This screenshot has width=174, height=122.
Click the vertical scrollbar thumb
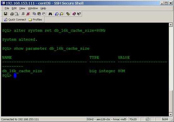point(171,101)
